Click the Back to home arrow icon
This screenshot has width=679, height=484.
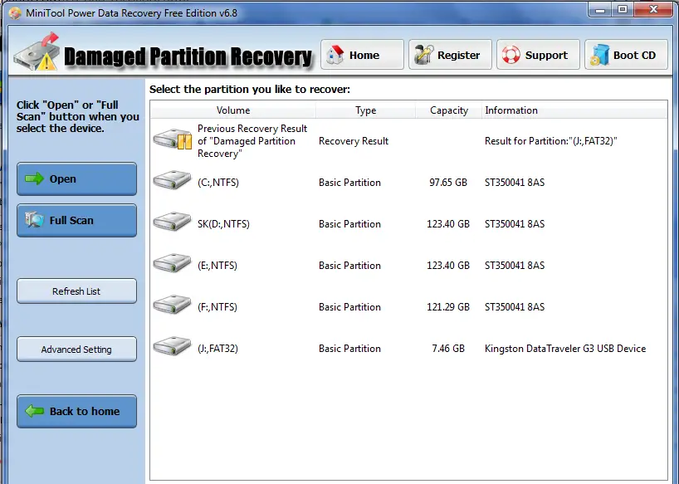coord(34,411)
